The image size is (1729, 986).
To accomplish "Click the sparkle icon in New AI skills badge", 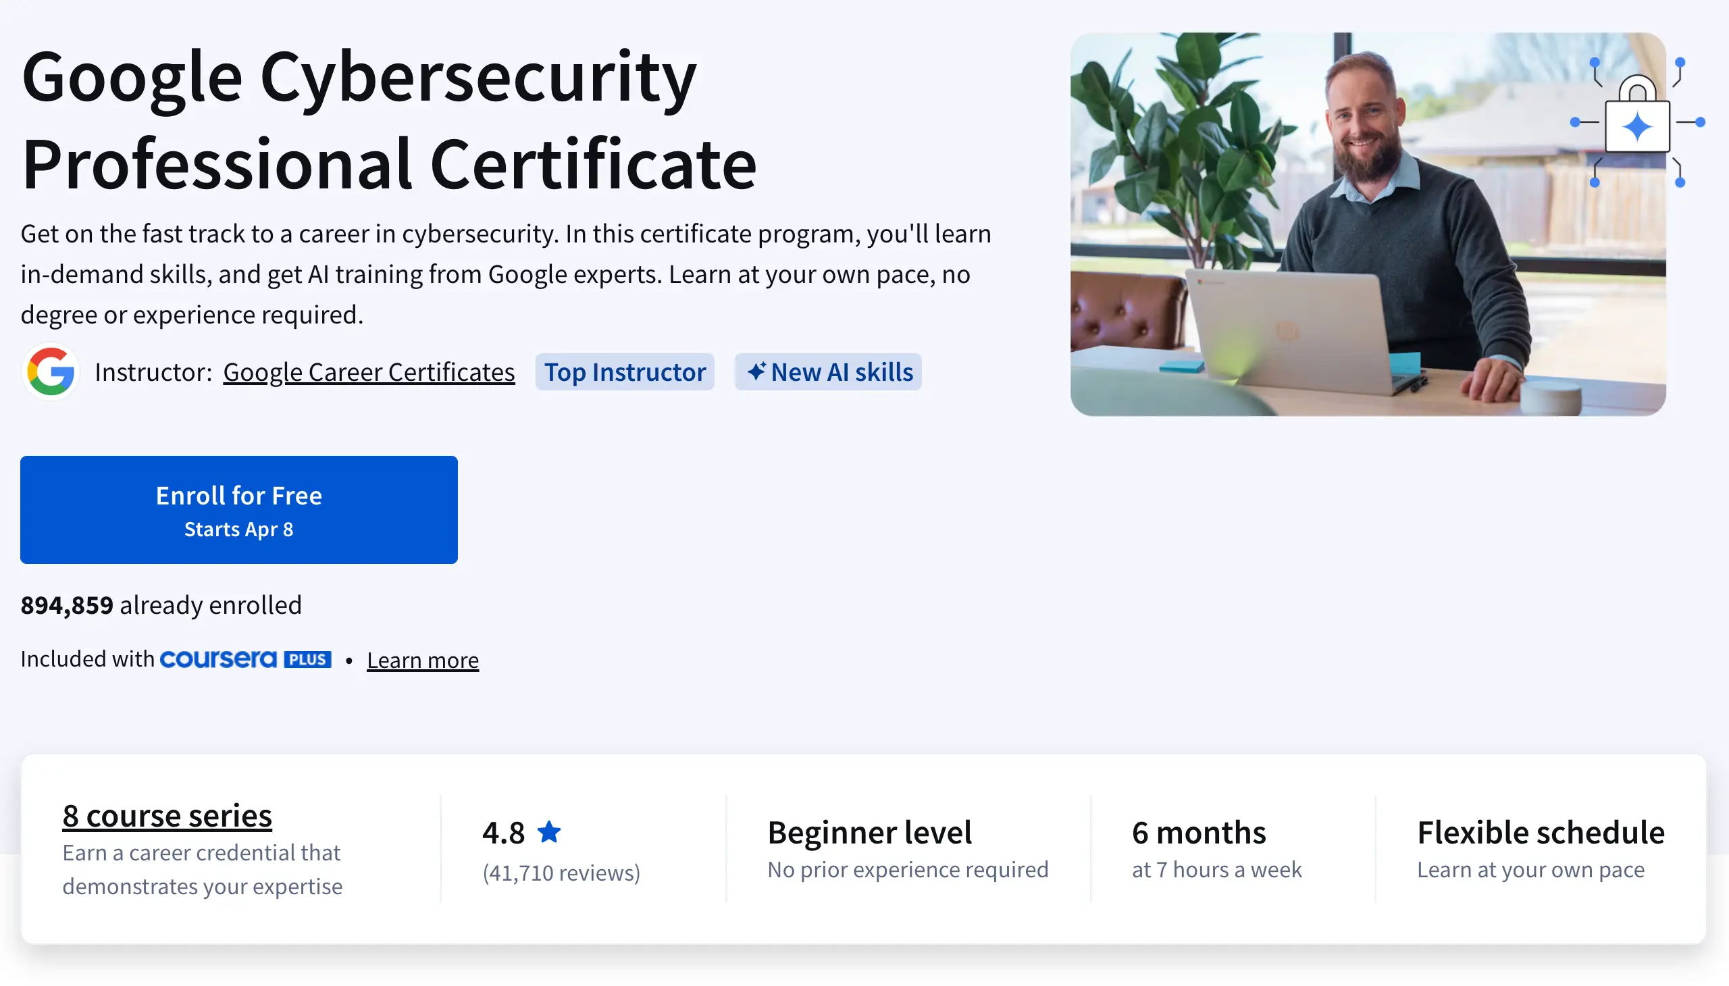I will coord(756,371).
